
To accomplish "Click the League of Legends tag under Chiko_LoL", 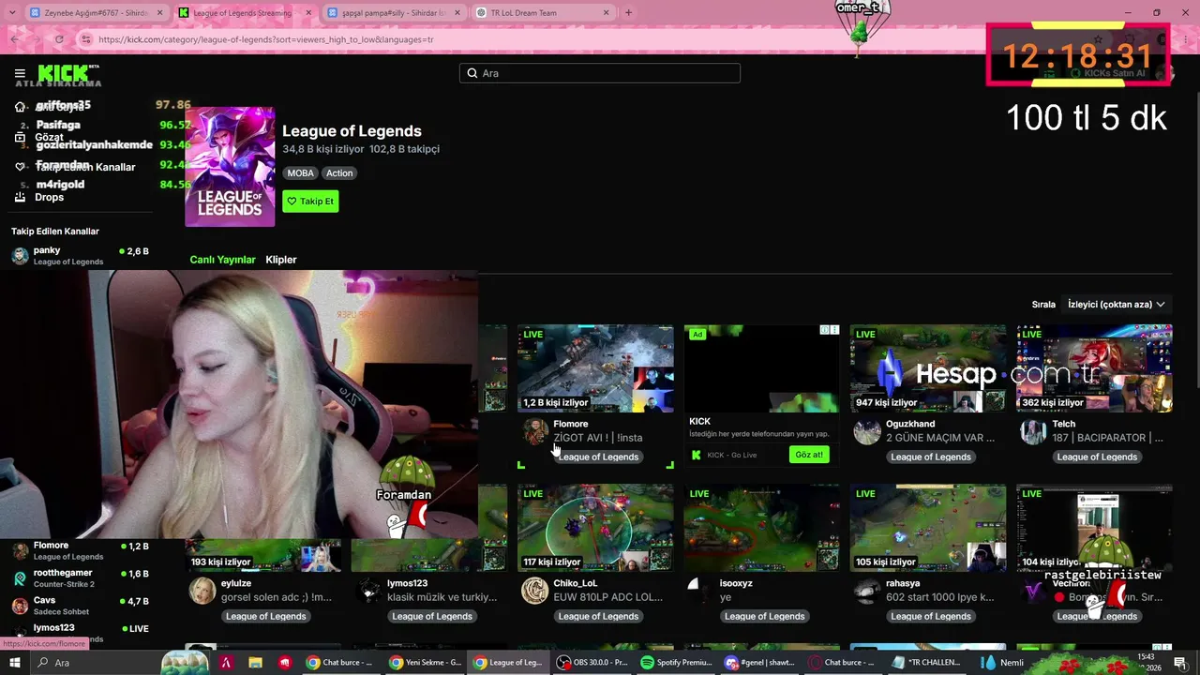I will (x=598, y=616).
